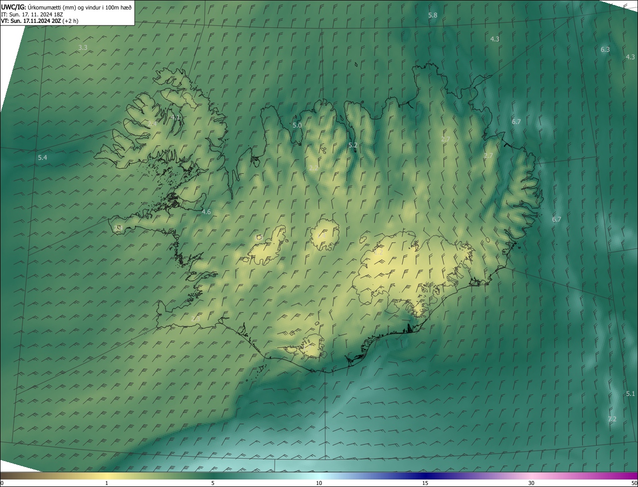This screenshot has width=638, height=487.
Task: Click the 3.3 value label on the map
Action: click(x=83, y=48)
